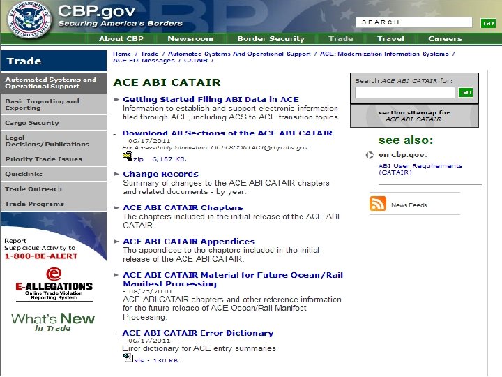Open section sitemap for ACE ABI CATAIR

414,116
